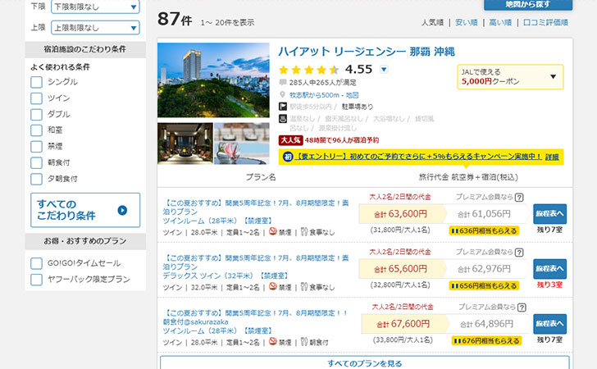
Task: View the hotel lobby thumbnail photo
Action: [x=185, y=143]
